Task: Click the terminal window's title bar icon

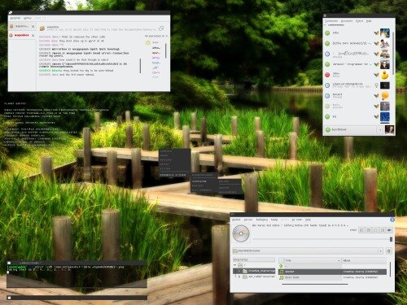Action: (x=9, y=263)
